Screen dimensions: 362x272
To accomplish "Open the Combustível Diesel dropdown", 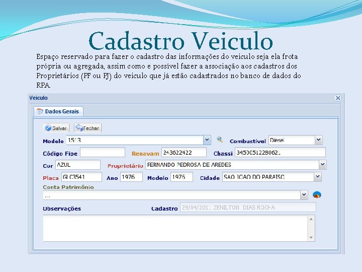I will pos(319,140).
